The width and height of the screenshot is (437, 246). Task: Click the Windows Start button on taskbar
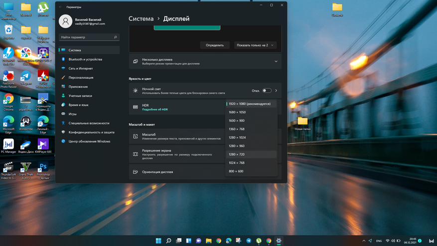click(158, 241)
